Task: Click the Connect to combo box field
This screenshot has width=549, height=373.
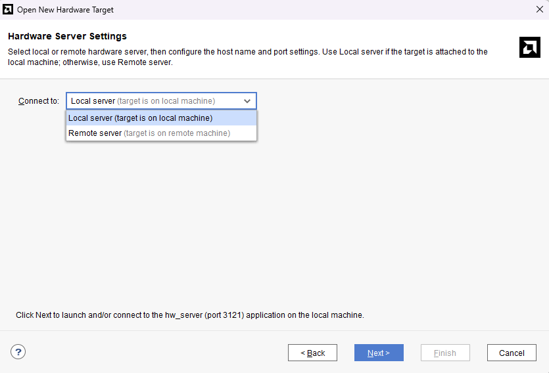Action: (151, 101)
